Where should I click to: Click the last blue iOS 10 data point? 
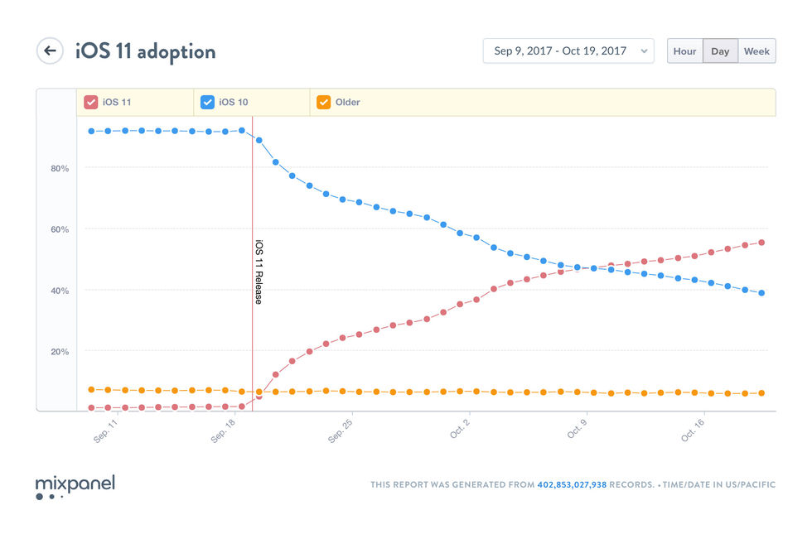tap(761, 293)
